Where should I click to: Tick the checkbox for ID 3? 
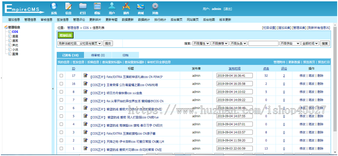pyautogui.click(x=61, y=132)
